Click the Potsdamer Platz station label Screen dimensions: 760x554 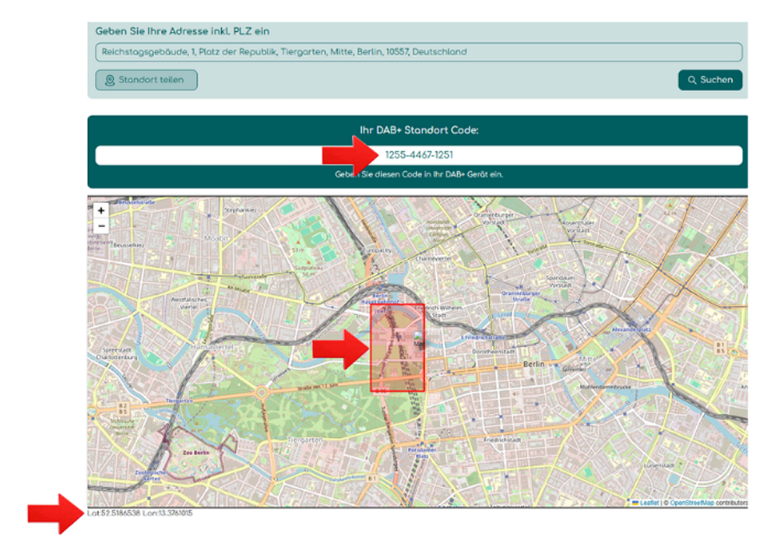point(418,453)
